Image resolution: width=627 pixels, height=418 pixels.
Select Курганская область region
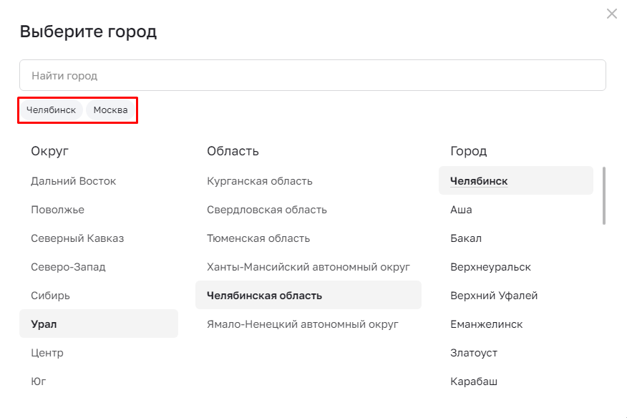(260, 181)
